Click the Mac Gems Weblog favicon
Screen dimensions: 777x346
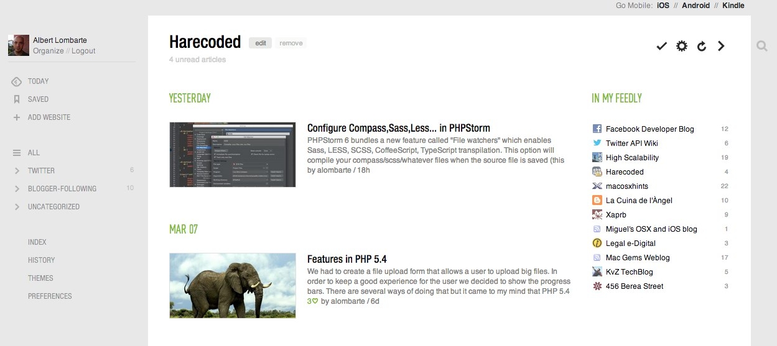pos(597,258)
